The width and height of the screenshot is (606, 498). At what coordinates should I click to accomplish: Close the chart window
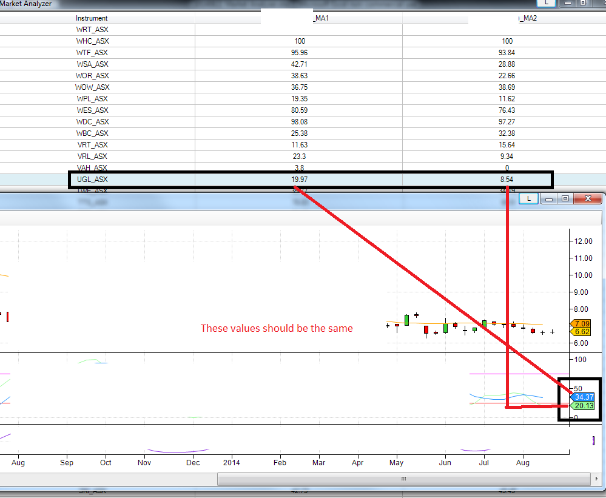pyautogui.click(x=588, y=198)
